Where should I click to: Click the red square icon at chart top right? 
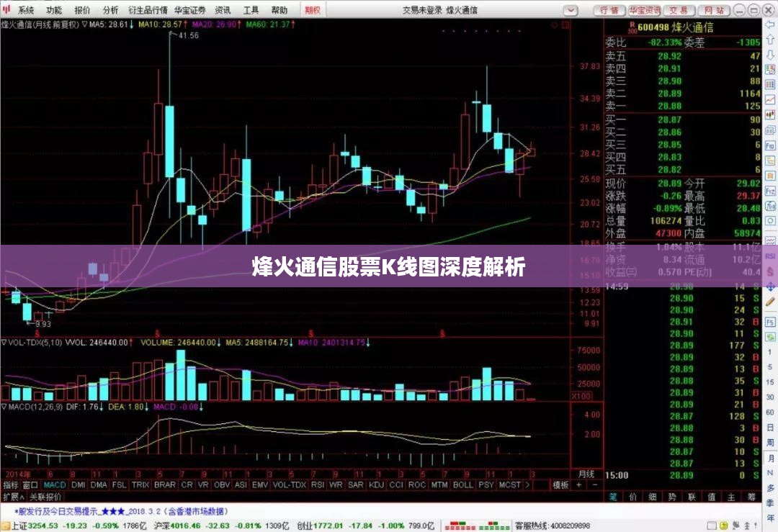565,24
